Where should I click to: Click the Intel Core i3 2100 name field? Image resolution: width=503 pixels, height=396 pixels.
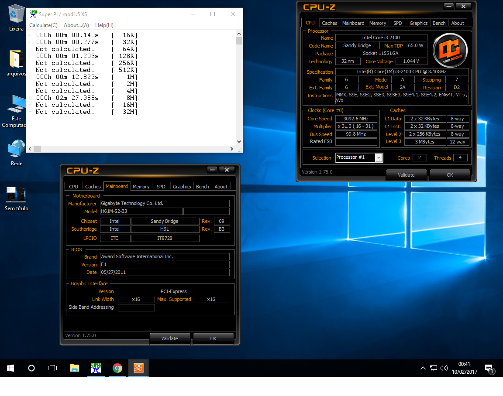(381, 38)
